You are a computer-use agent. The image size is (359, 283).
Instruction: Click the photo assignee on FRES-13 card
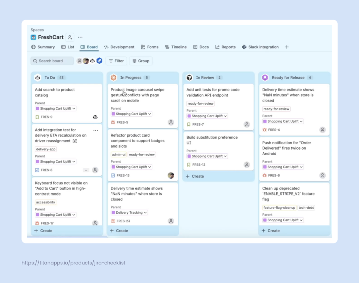171,175
